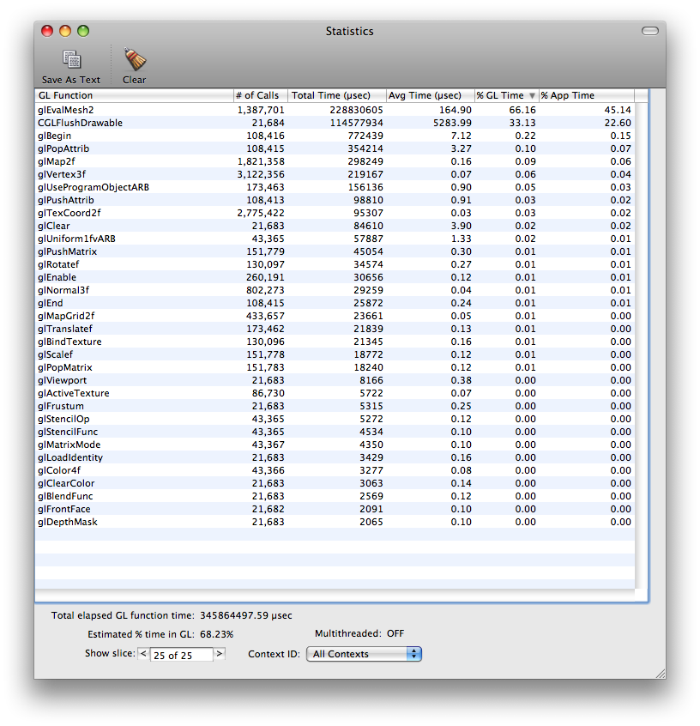700x726 pixels.
Task: Click the estimated GL time 68.23%
Action: pos(217,634)
